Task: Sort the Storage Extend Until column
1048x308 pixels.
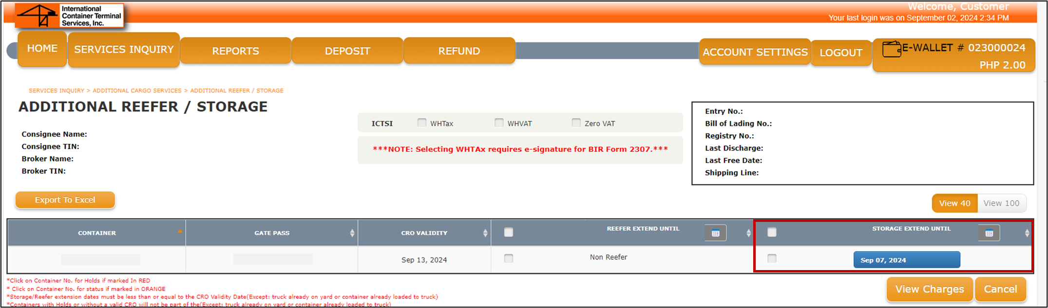Action: 1027,233
